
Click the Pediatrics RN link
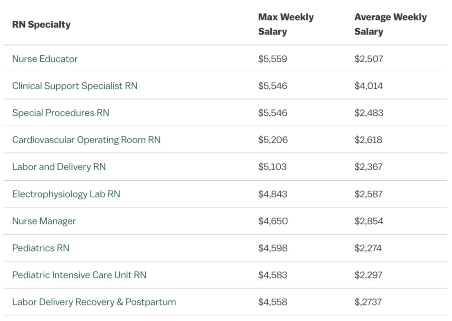pos(41,248)
